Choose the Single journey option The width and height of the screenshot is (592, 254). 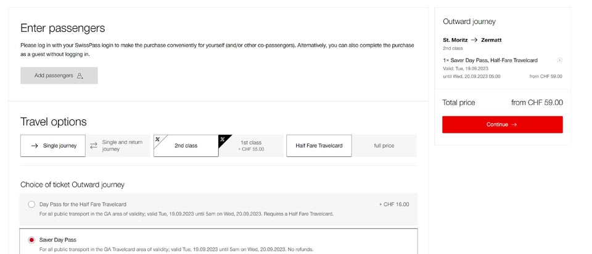tap(53, 146)
